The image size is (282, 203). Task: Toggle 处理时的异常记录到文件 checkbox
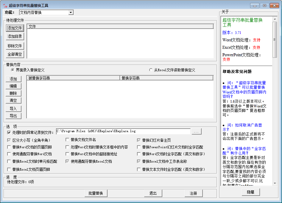tap(9, 132)
